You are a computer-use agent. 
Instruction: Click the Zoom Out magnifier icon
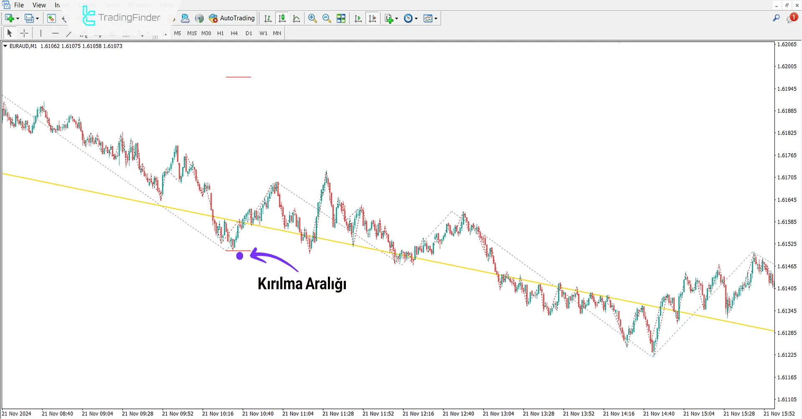coord(327,18)
